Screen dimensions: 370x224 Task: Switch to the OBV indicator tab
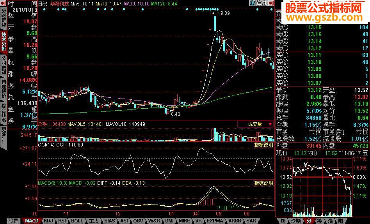click(x=138, y=221)
